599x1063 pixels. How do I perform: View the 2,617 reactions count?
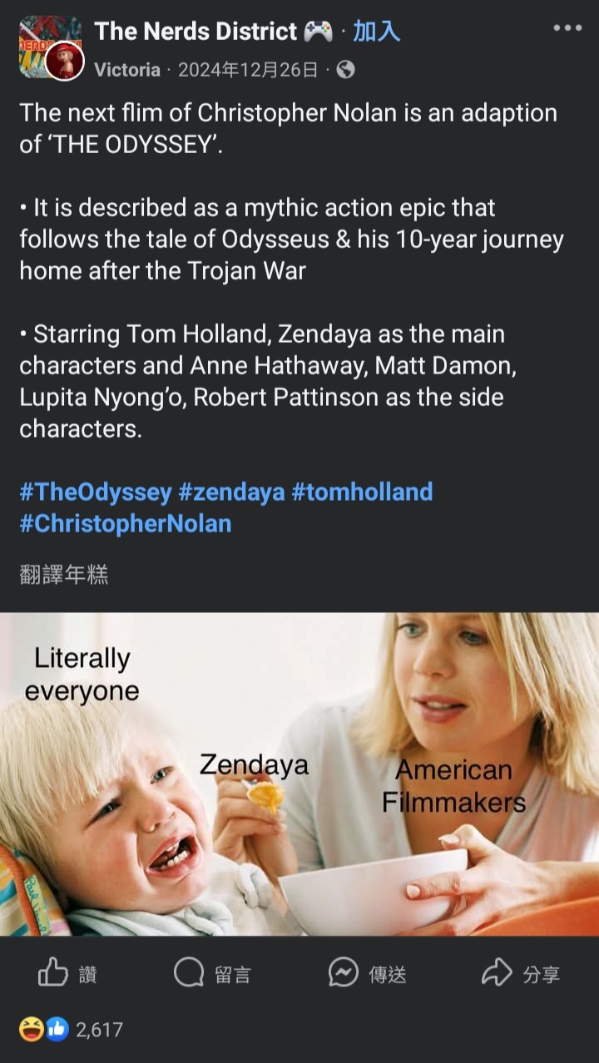(99, 1030)
